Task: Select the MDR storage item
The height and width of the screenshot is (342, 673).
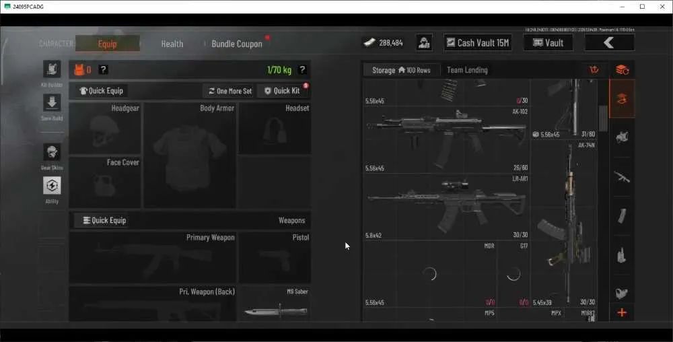Action: click(429, 274)
